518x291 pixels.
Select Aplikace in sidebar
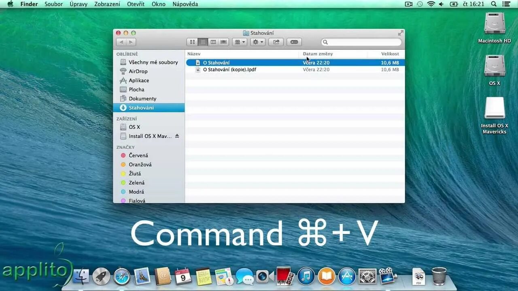(149, 80)
